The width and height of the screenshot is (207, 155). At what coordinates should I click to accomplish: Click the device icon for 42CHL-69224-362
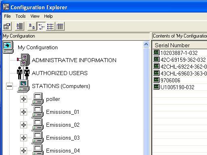(x=156, y=66)
